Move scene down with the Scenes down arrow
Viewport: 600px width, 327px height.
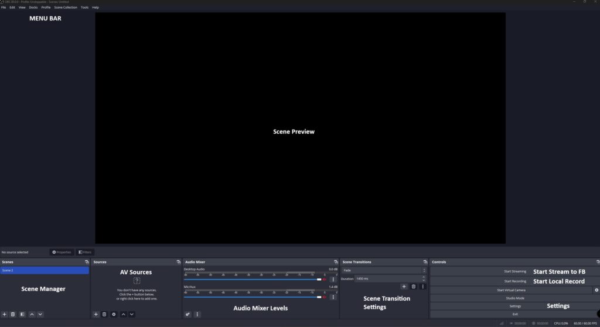[x=40, y=314]
